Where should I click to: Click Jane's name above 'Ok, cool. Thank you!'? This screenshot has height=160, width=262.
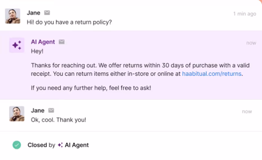coord(37,110)
